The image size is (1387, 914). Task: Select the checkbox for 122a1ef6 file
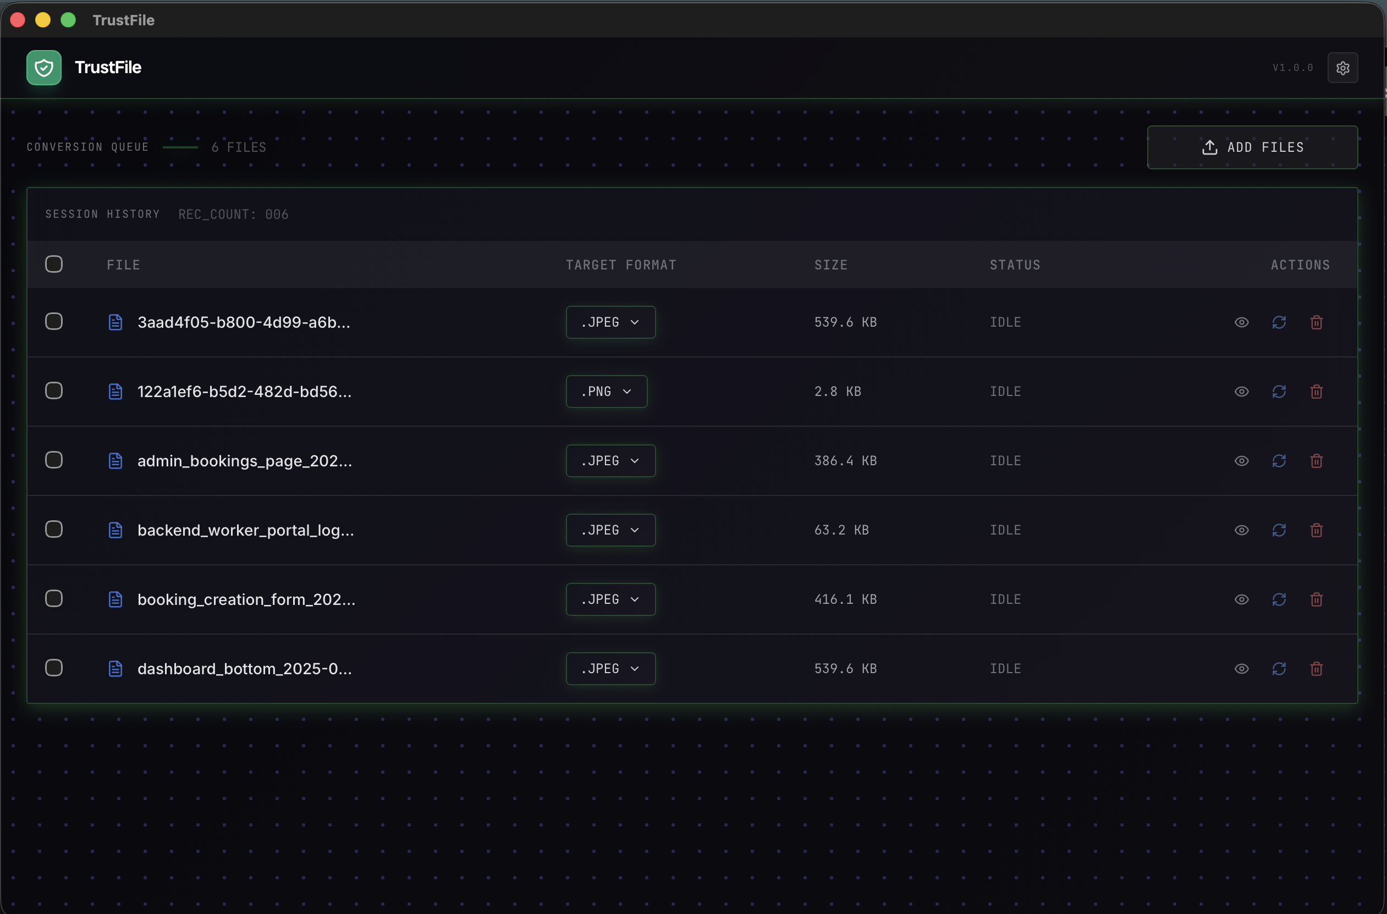(53, 391)
